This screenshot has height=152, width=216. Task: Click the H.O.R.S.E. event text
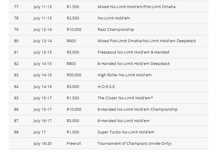click(106, 86)
